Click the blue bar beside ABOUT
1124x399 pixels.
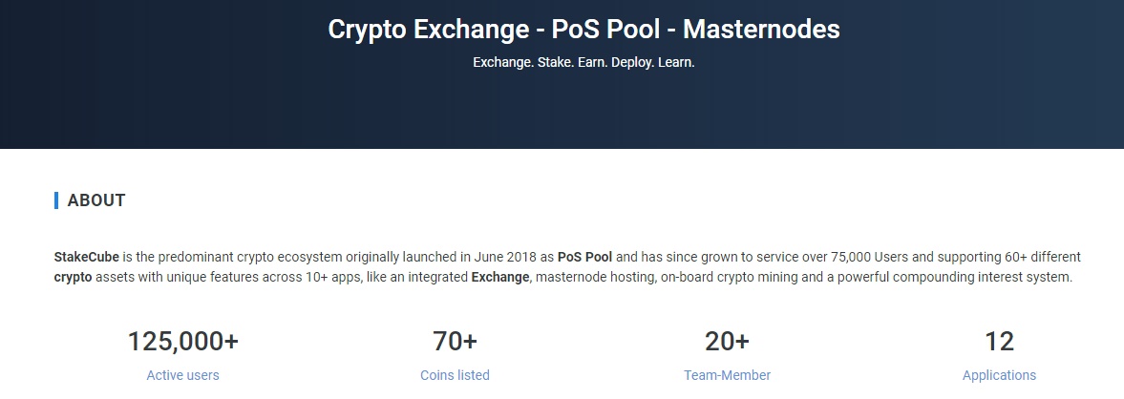click(56, 199)
